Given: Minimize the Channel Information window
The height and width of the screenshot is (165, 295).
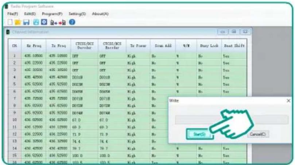Looking at the screenshot, I should pos(222,32).
